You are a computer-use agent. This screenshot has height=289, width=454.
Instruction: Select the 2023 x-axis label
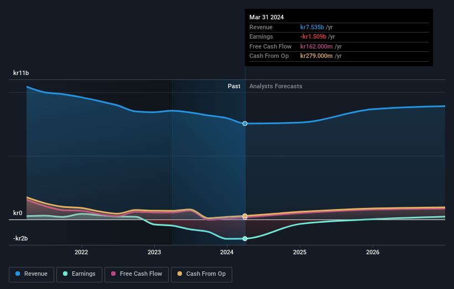click(154, 252)
